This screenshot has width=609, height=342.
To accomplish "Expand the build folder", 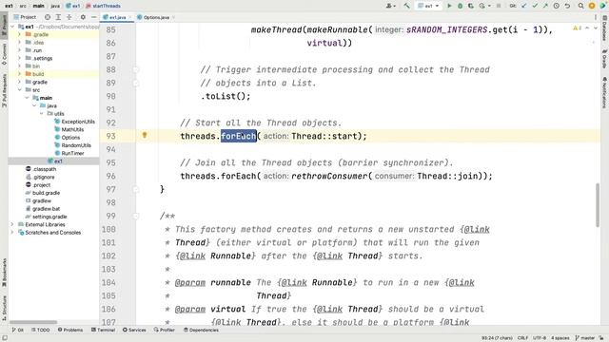I will click(19, 74).
